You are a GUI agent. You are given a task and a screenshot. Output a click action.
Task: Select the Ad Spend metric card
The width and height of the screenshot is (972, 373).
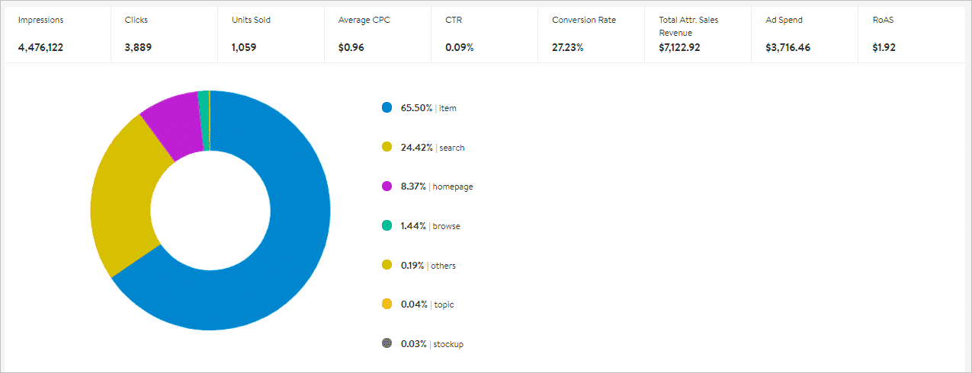click(x=804, y=34)
